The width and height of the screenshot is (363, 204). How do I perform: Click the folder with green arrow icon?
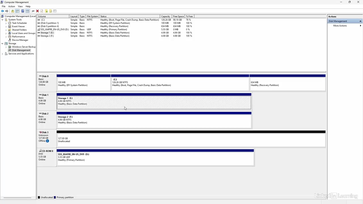(x=46, y=11)
